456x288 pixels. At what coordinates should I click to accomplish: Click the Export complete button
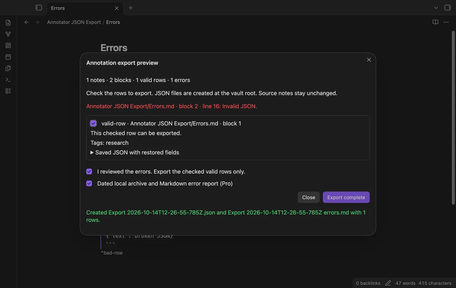tap(346, 197)
